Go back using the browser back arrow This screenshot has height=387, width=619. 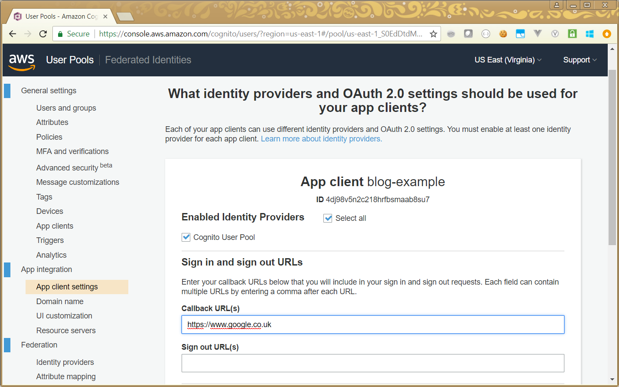click(x=13, y=34)
